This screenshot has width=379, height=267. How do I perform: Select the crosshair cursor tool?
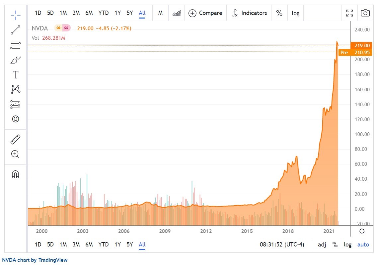[x=16, y=15]
